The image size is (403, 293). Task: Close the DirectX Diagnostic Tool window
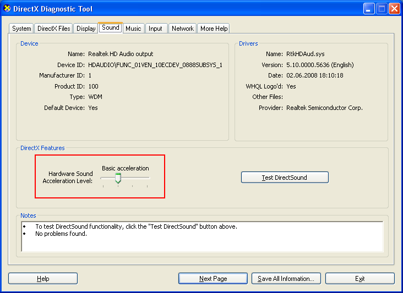(x=394, y=9)
